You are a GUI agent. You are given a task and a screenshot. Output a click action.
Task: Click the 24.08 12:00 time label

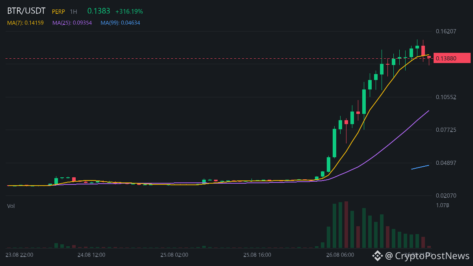point(91,255)
